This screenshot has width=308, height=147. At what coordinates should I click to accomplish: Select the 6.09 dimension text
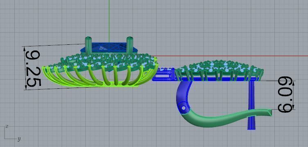click(285, 95)
